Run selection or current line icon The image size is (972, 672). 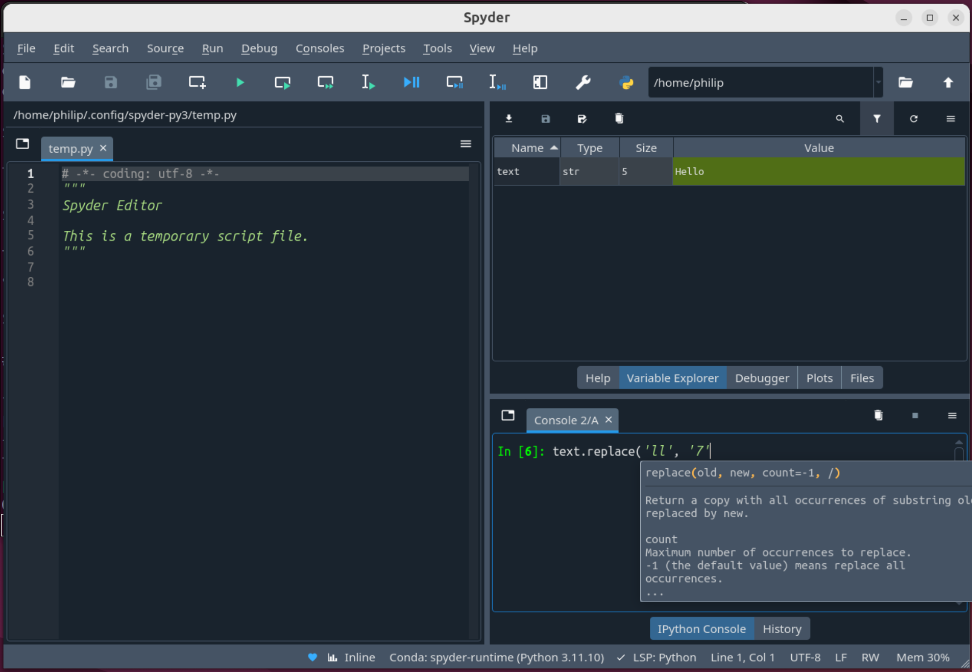pyautogui.click(x=368, y=82)
